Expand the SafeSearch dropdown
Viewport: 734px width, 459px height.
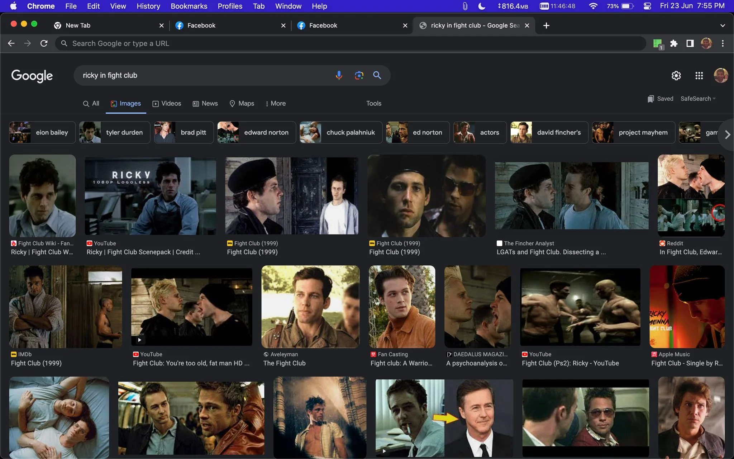point(698,99)
